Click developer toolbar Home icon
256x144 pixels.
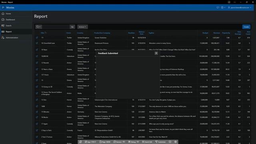pyautogui.click(x=80, y=142)
